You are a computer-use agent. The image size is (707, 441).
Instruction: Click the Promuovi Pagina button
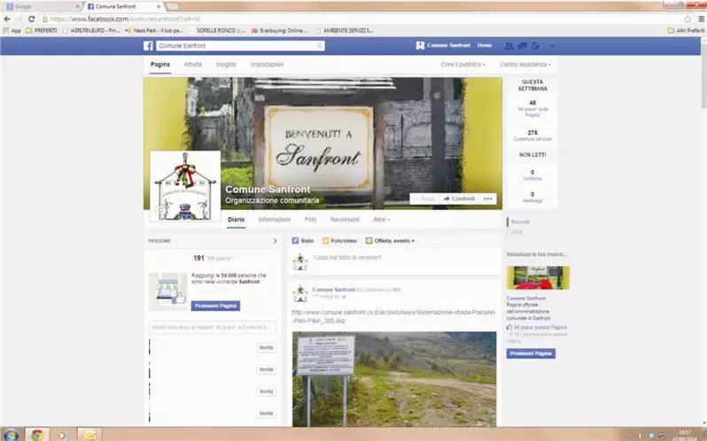(x=215, y=306)
